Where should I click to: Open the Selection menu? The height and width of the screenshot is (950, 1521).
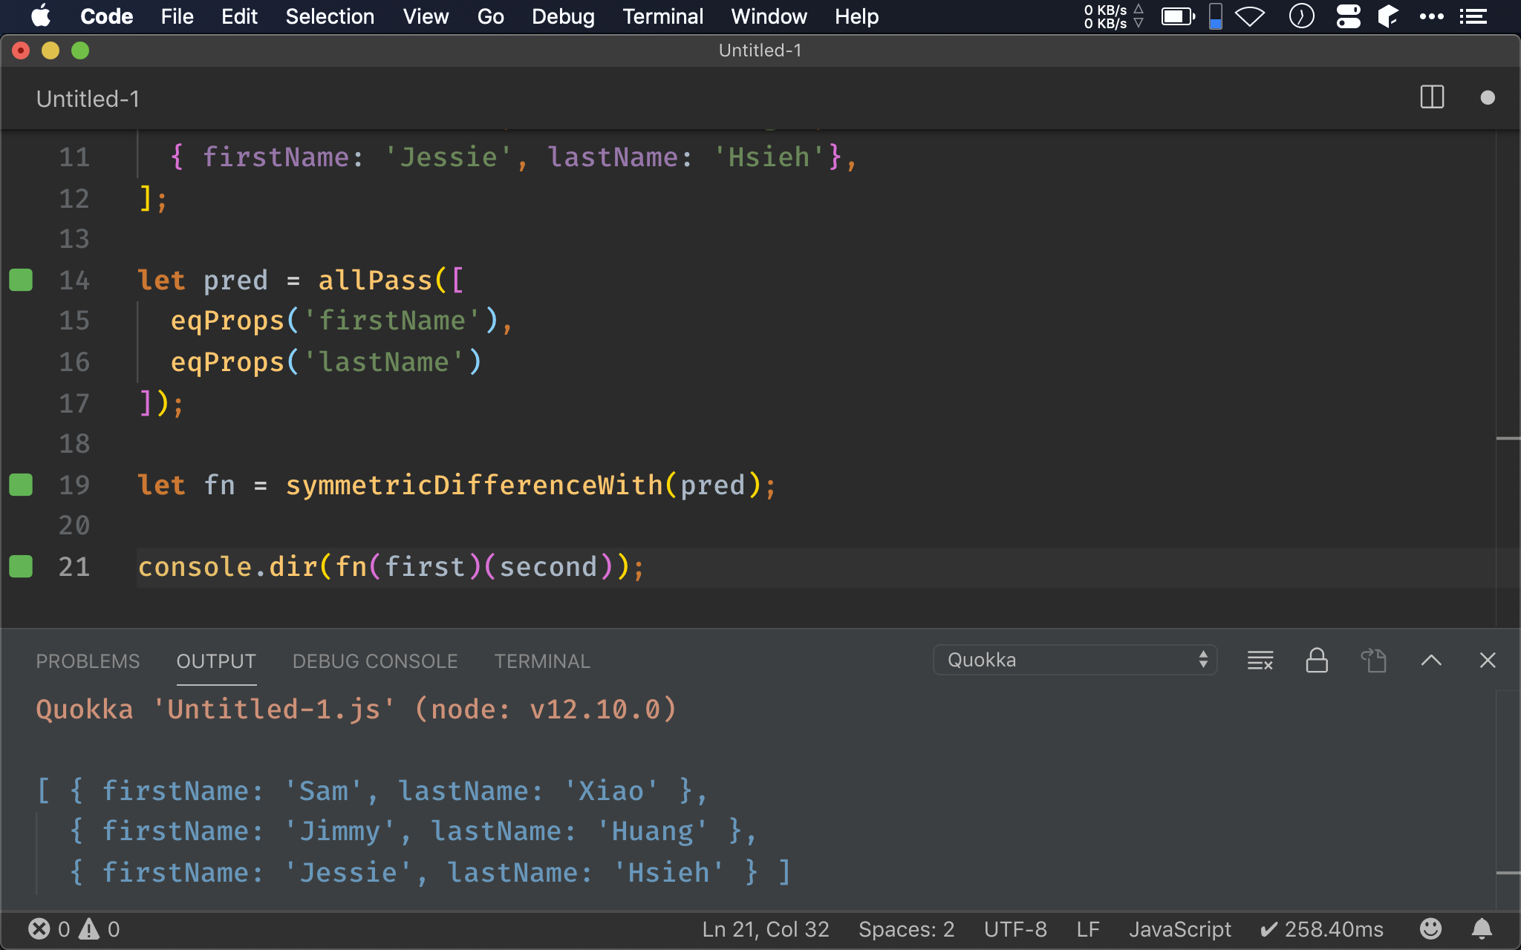pos(330,16)
